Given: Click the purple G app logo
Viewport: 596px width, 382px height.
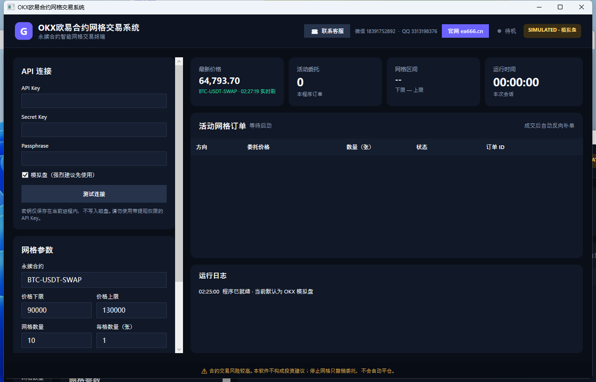Looking at the screenshot, I should coord(24,31).
